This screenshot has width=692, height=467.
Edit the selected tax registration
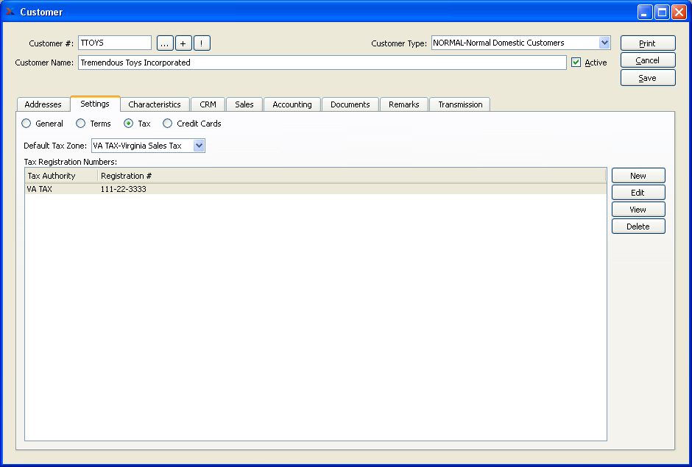[638, 192]
